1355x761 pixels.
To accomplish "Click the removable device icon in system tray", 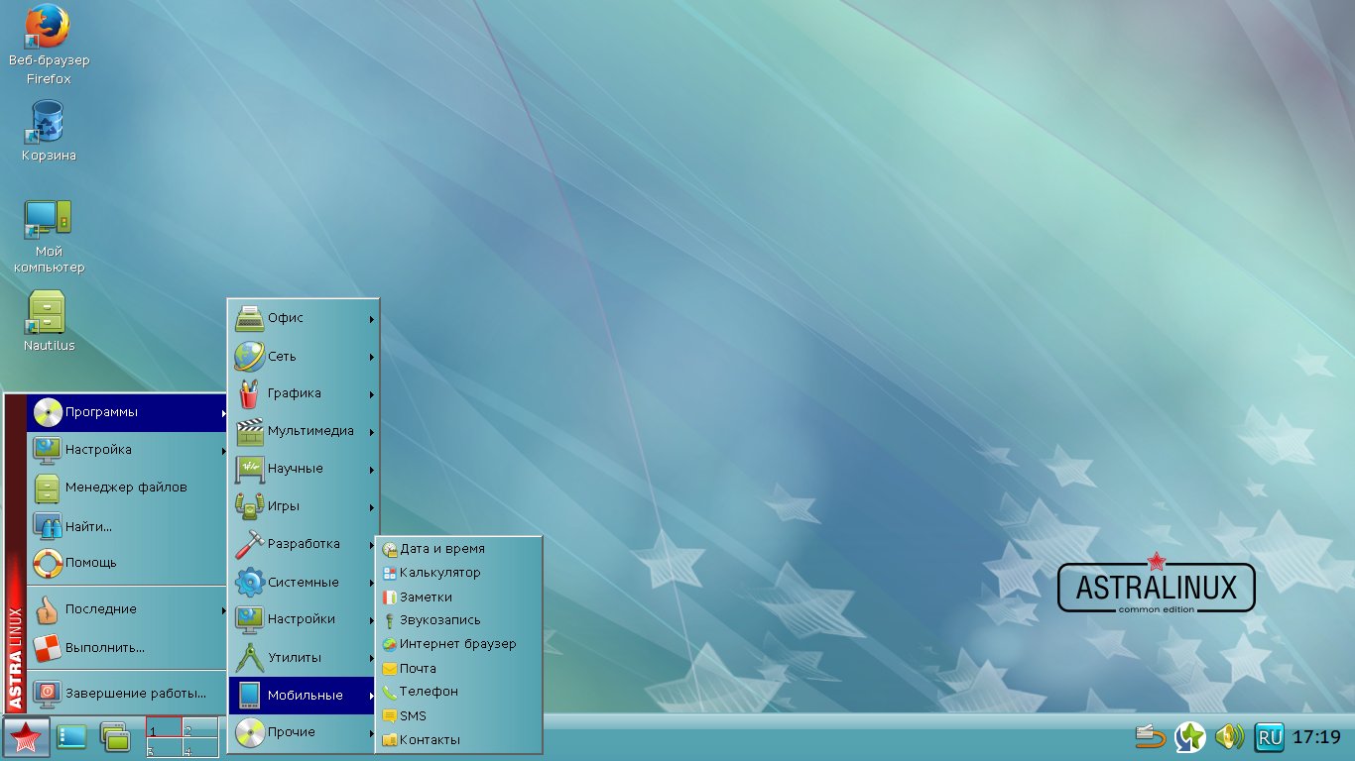I will click(x=1151, y=736).
